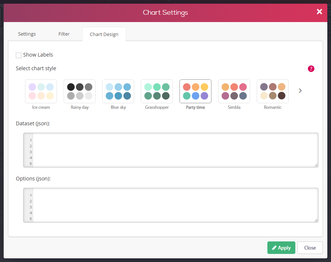Pick the Romantic chart style
Screen dimensions: 331x262
click(x=273, y=91)
